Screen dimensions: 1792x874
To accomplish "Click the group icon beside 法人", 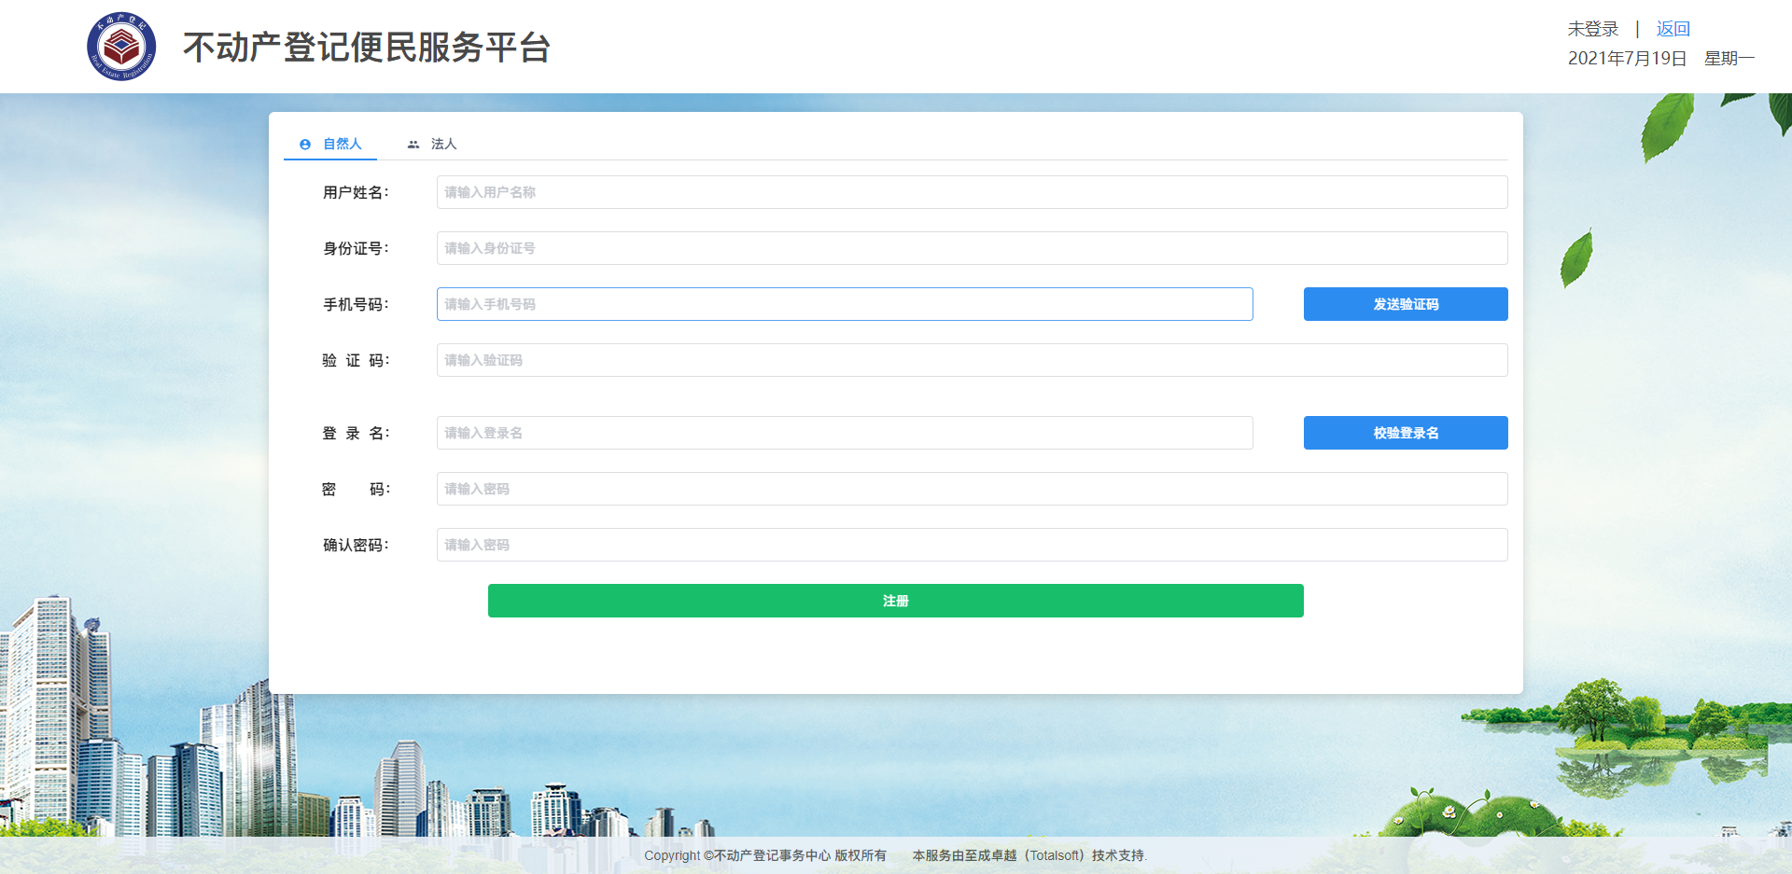I will [413, 145].
